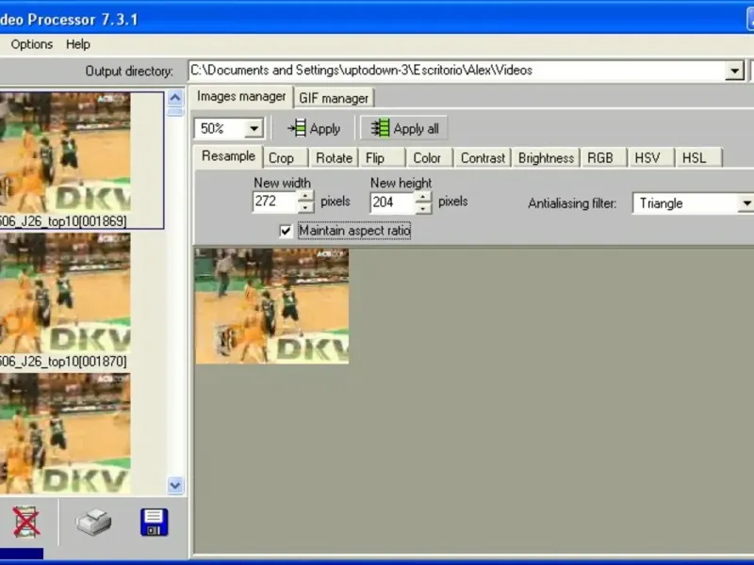Click the 'Output directory:' label

(x=129, y=72)
